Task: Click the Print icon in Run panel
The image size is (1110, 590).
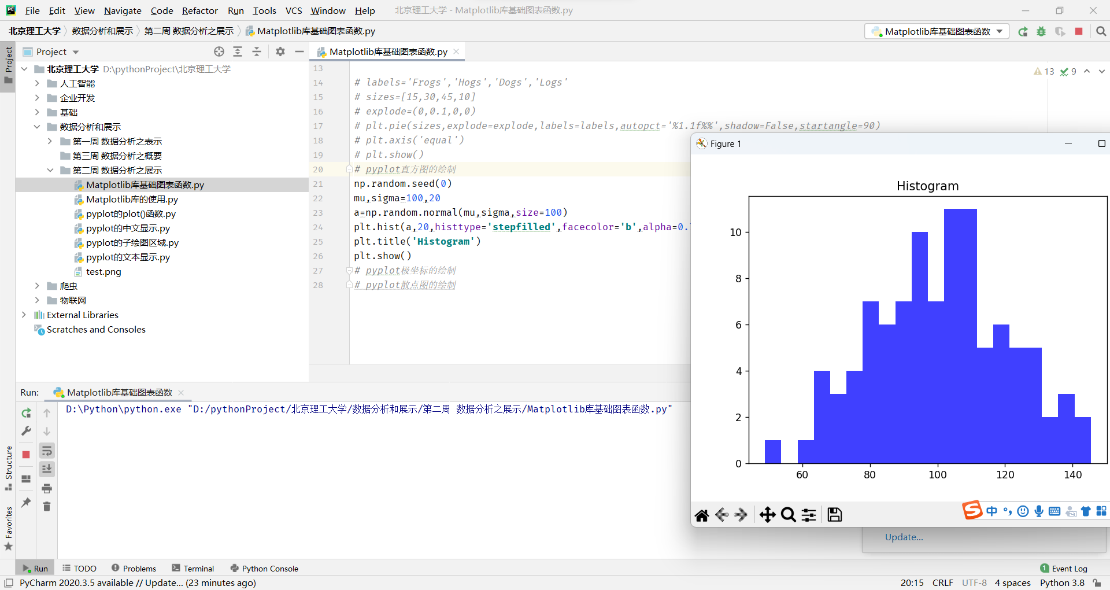Action: point(47,489)
